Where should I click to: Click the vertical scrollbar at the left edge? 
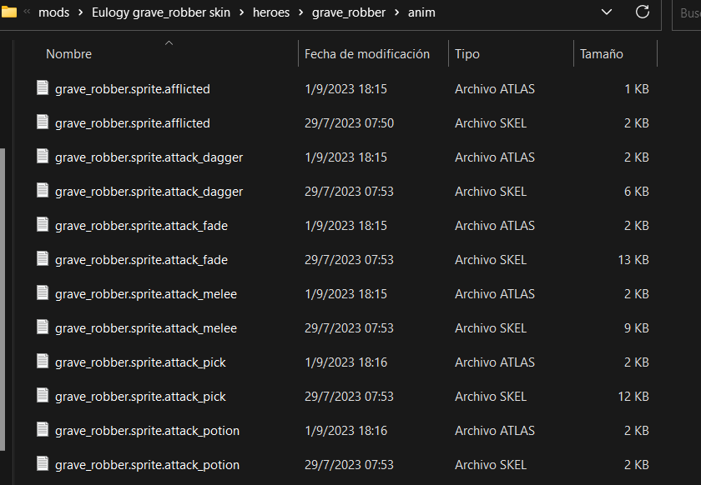click(x=3, y=299)
